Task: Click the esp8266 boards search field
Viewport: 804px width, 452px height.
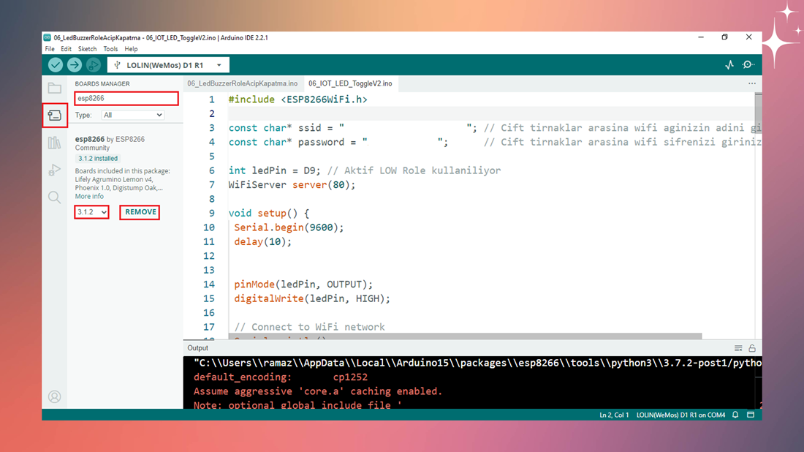Action: (x=126, y=98)
